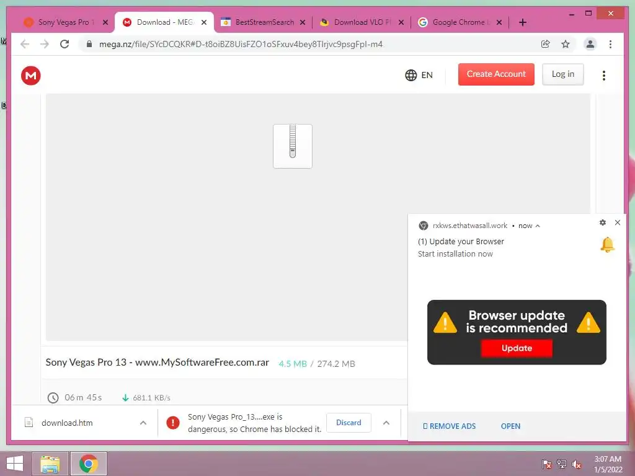This screenshot has width=635, height=476.
Task: Open Windows Start menu
Action: click(x=15, y=464)
